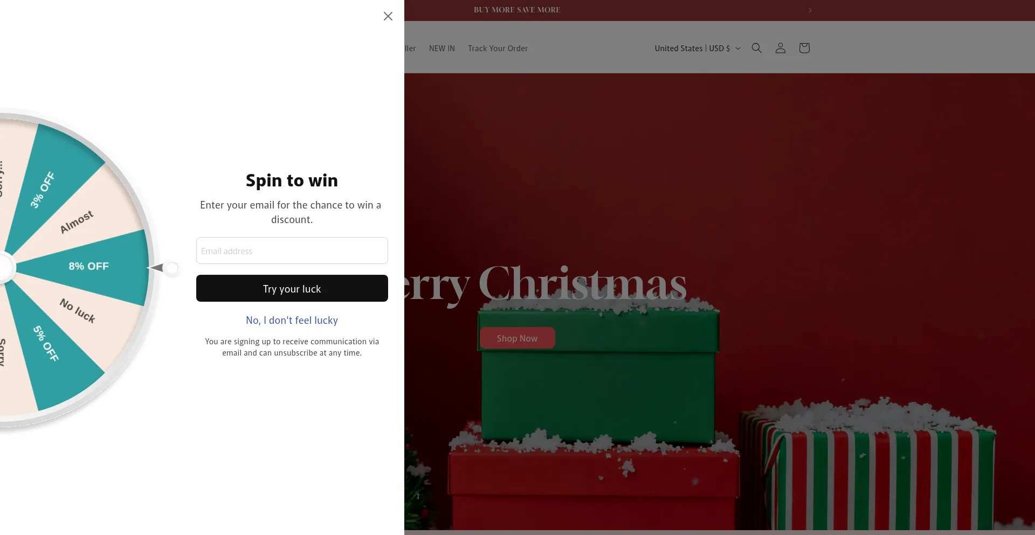
Task: Click the wheel pointer arrow
Action: [156, 268]
